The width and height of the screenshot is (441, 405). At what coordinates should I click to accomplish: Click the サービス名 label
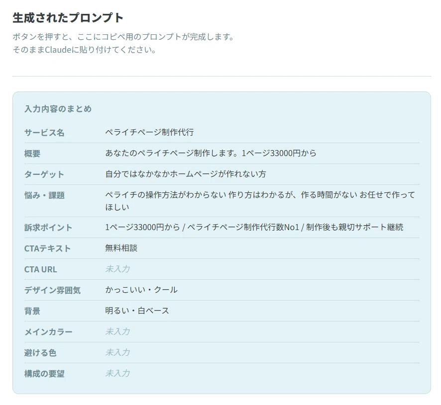pos(44,133)
